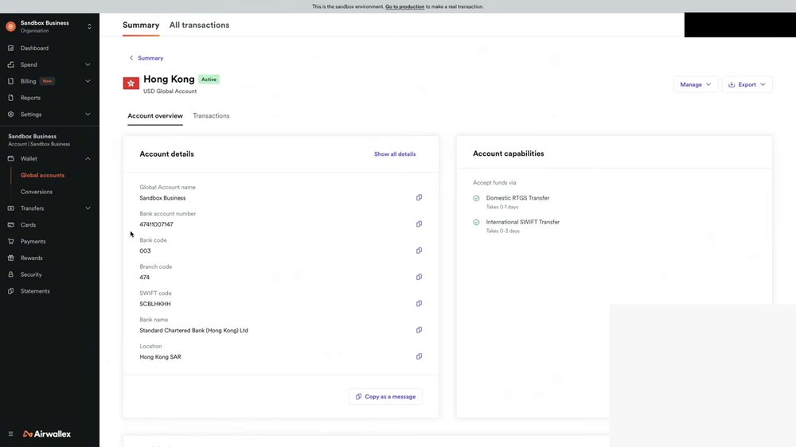
Task: Click the Payments cart icon
Action: point(10,242)
